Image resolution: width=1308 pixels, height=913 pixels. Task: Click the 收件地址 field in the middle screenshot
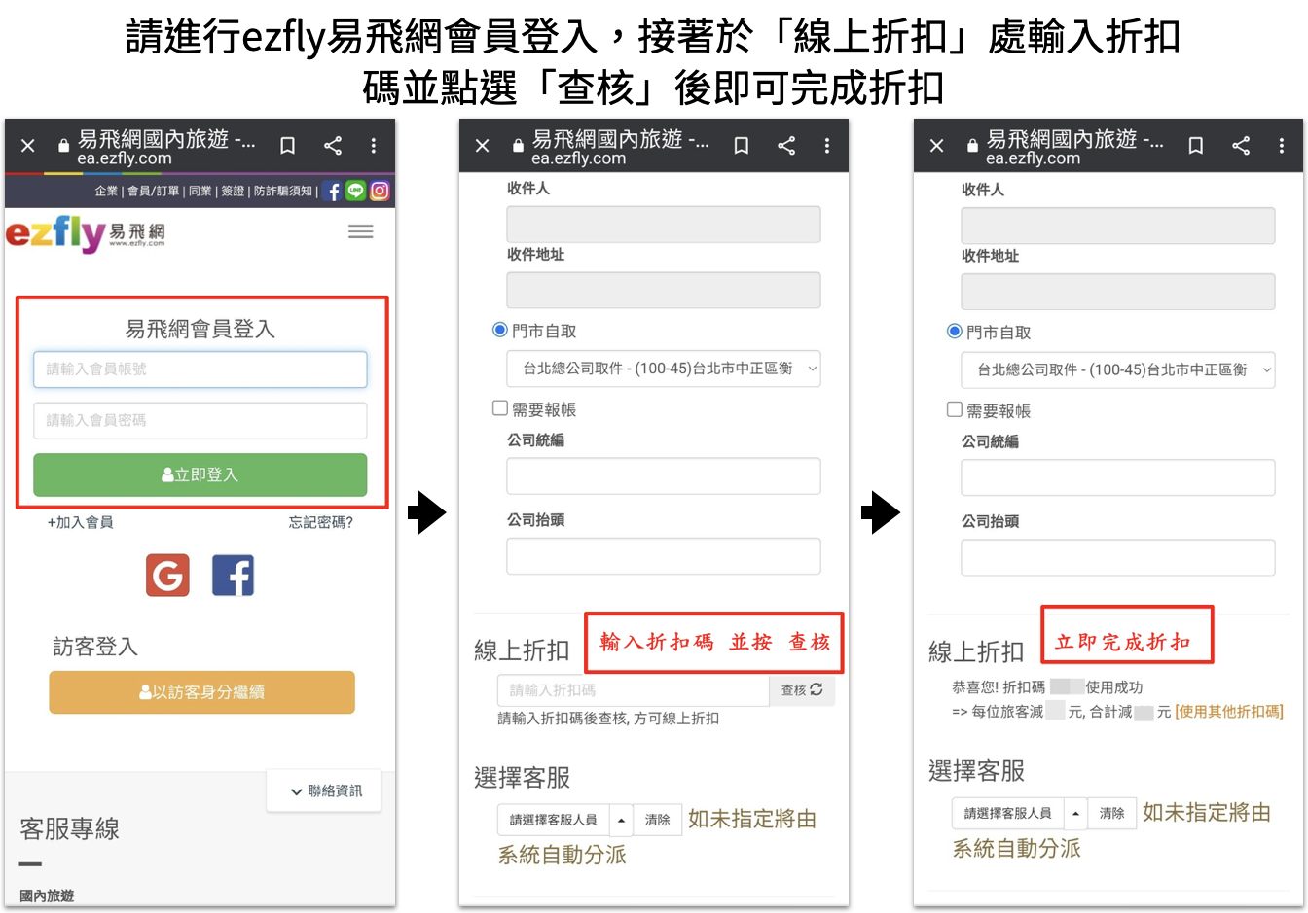[664, 290]
